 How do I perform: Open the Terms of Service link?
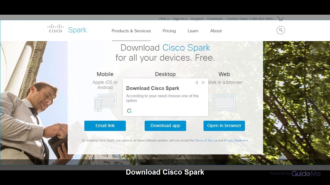tap(206, 141)
